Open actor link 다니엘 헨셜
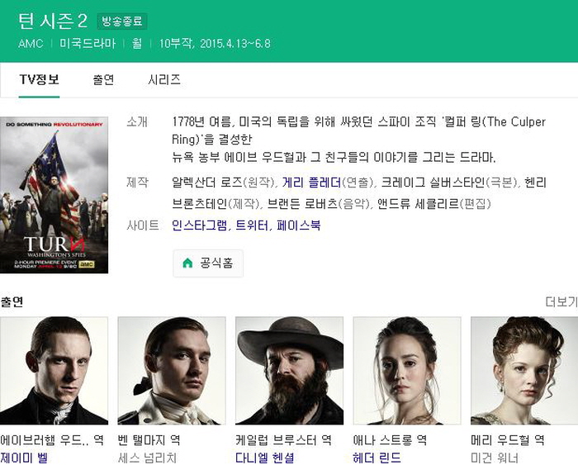 coord(265,458)
